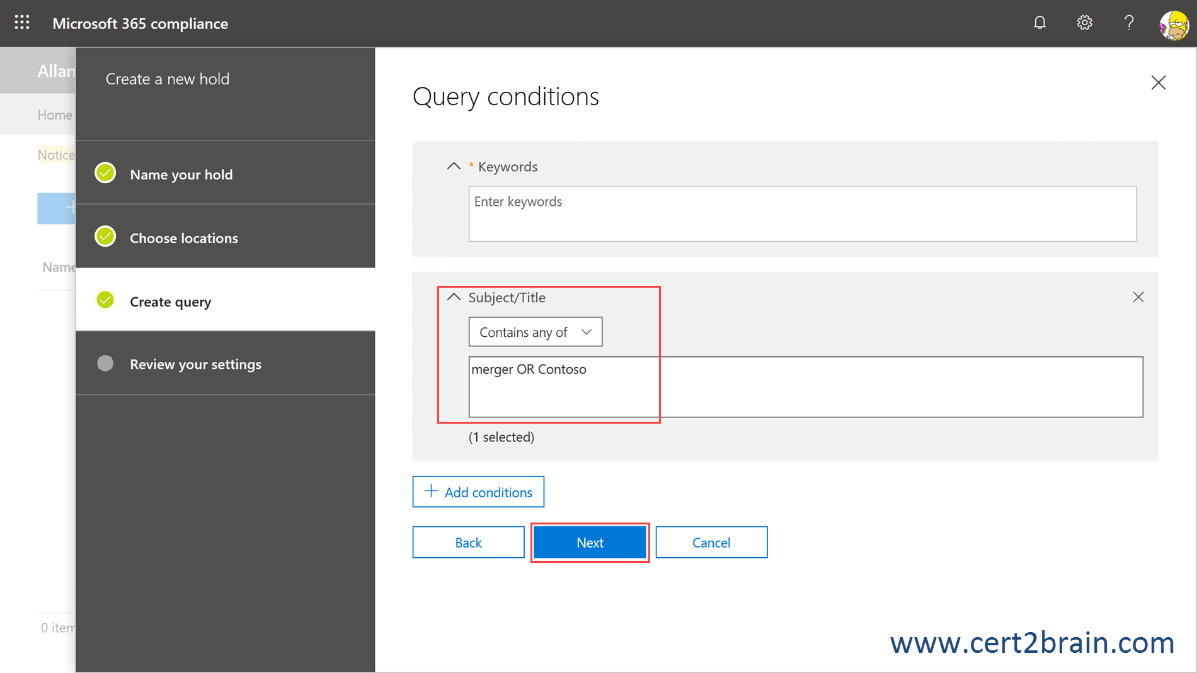The height and width of the screenshot is (673, 1197).
Task: Click the (1 selected) text
Action: [x=501, y=437]
